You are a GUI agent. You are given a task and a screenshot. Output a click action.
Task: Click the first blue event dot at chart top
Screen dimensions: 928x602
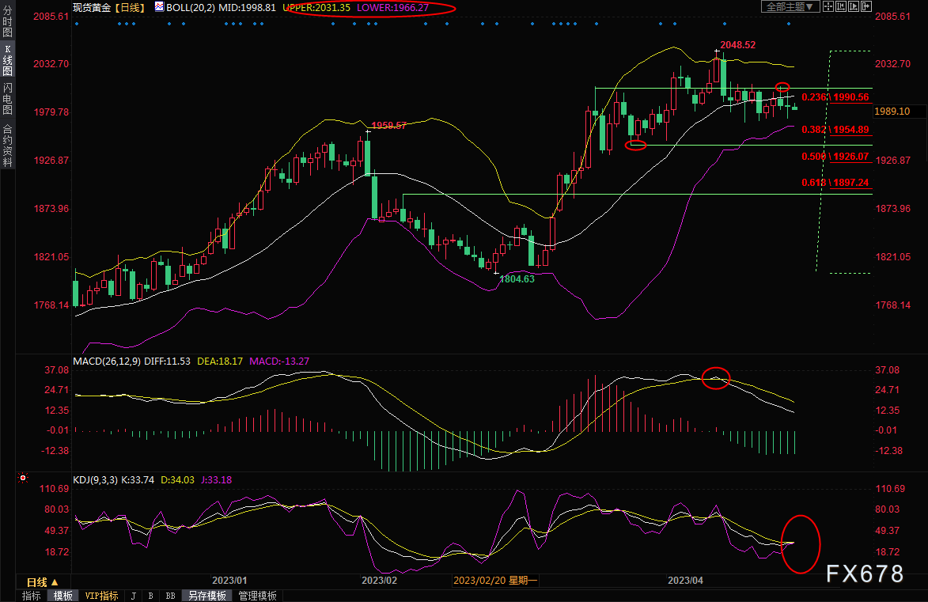77,24
